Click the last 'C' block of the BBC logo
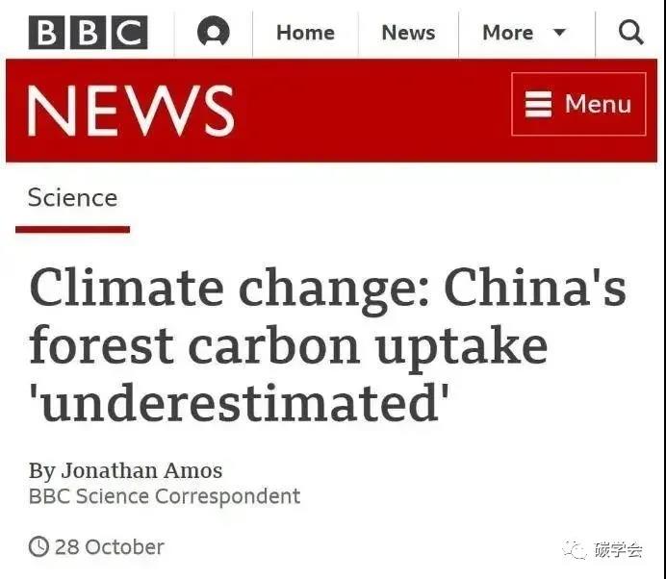The width and height of the screenshot is (666, 579). coord(129,33)
